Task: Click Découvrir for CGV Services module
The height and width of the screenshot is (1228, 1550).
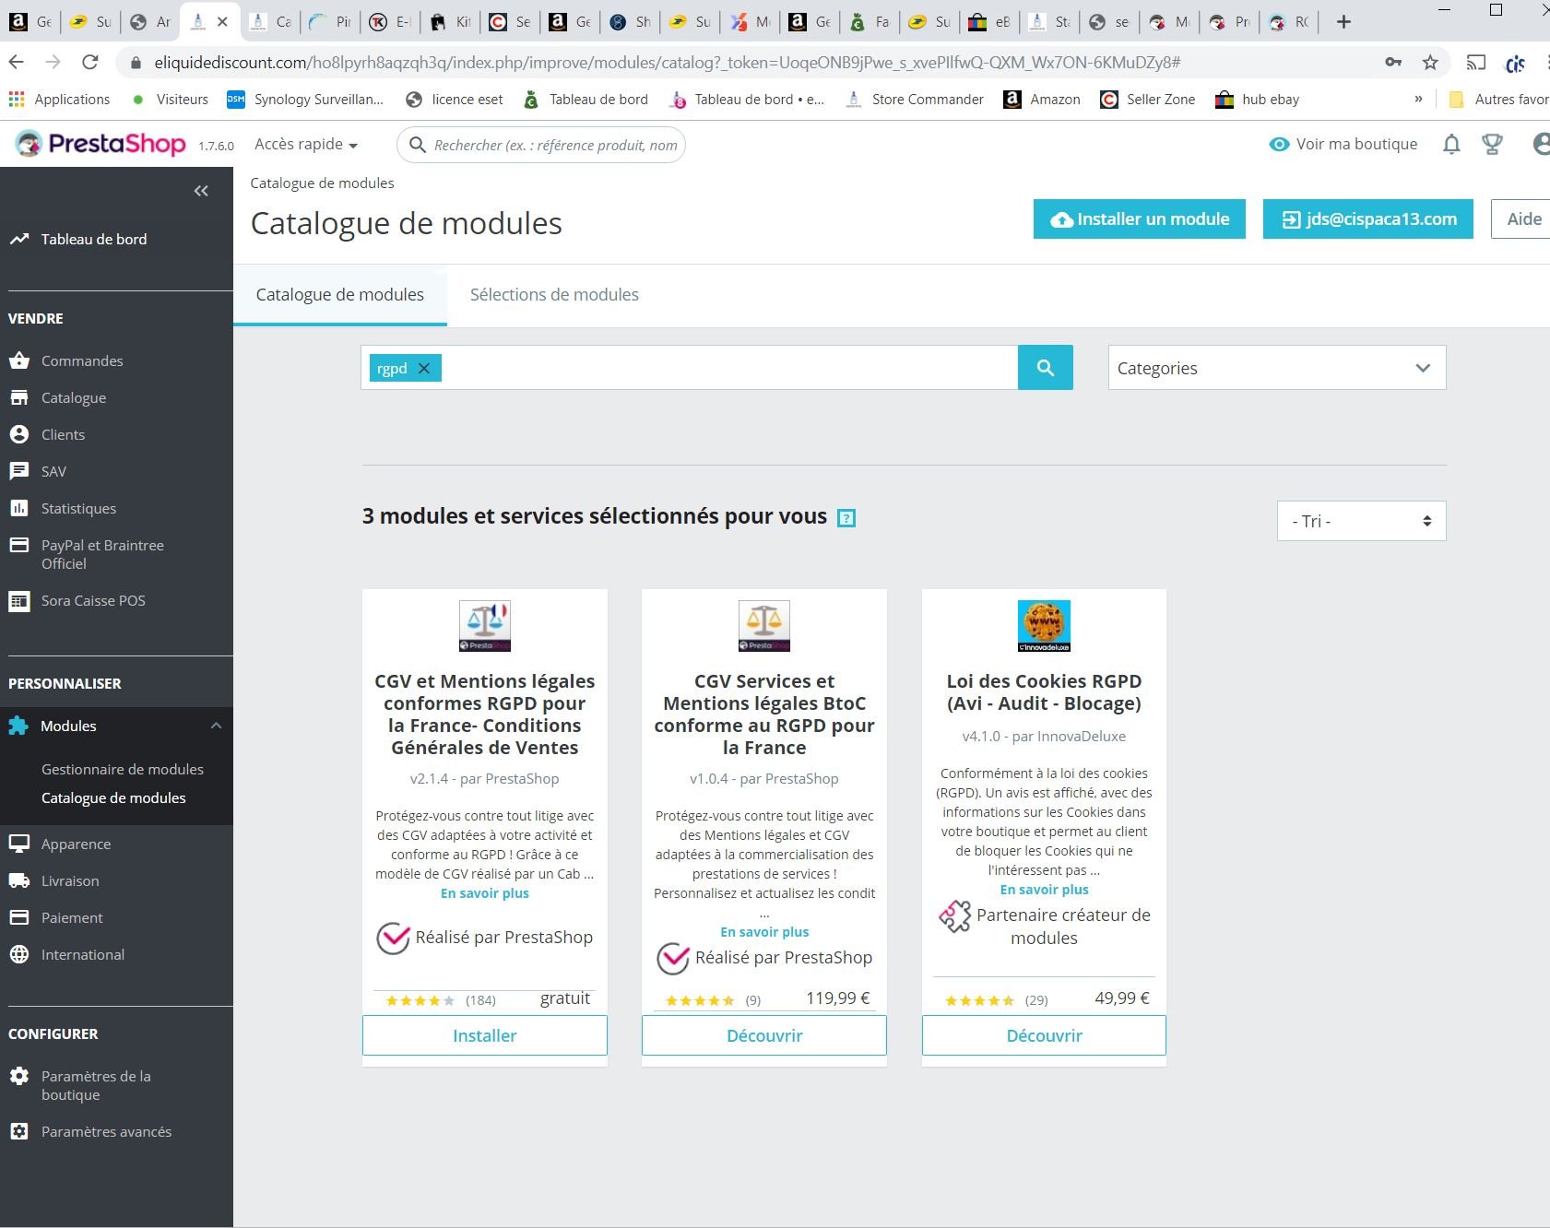Action: click(764, 1035)
